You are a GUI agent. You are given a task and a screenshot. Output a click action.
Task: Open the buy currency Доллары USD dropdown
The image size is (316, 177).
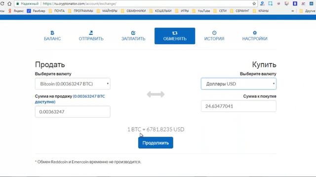[x=238, y=84]
